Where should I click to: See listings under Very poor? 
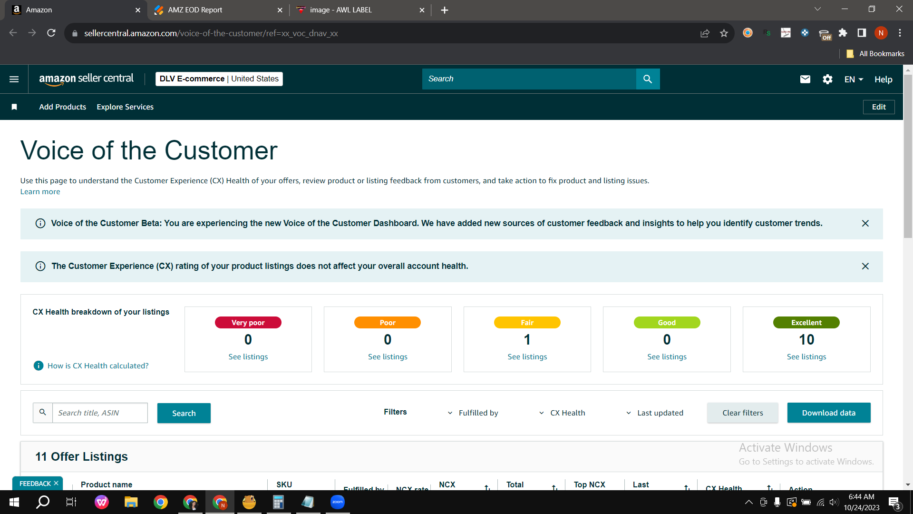248,357
